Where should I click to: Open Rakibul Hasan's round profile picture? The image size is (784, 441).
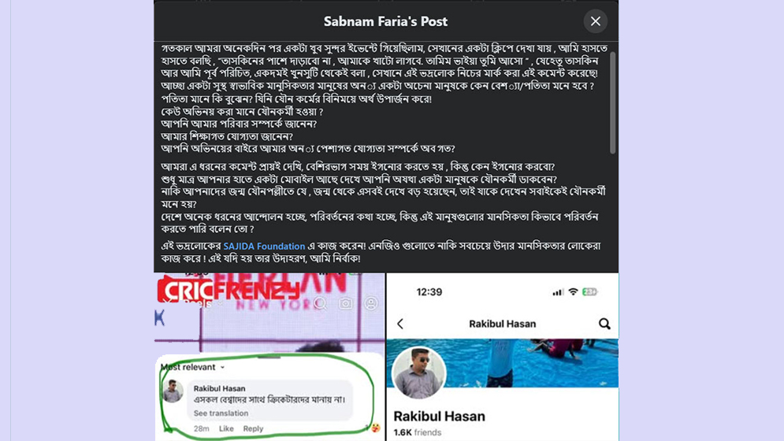418,372
